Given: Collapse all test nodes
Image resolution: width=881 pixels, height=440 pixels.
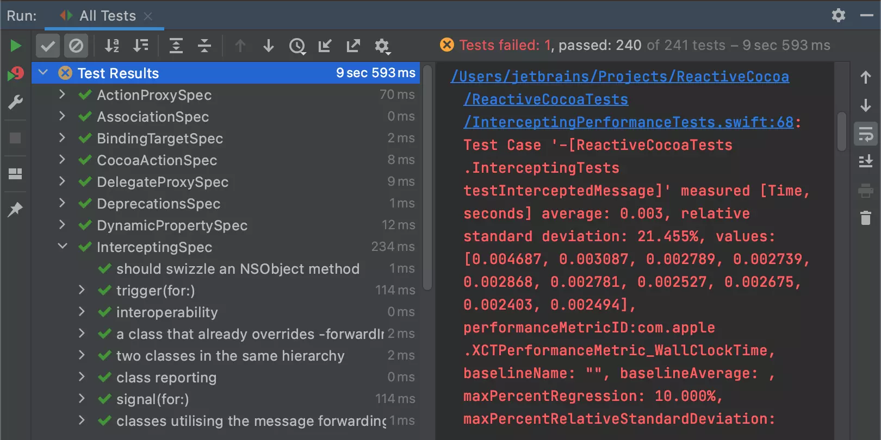Looking at the screenshot, I should point(204,46).
